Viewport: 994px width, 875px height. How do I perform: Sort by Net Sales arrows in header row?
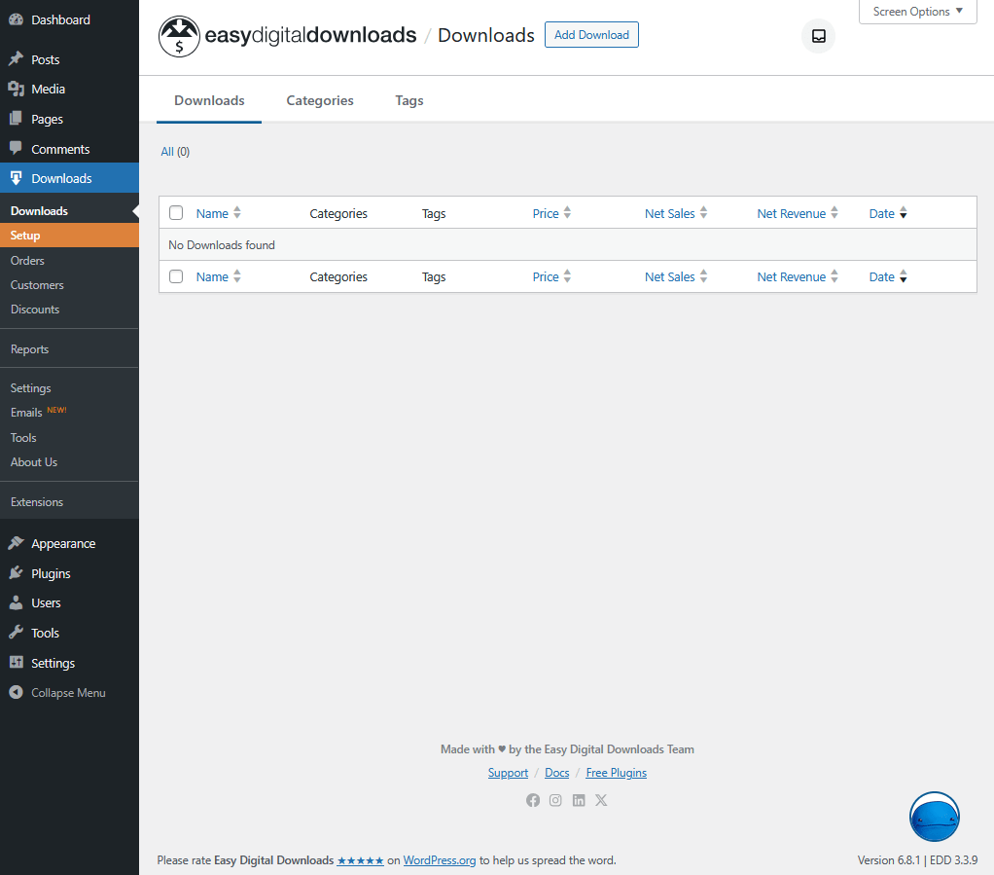[703, 212]
